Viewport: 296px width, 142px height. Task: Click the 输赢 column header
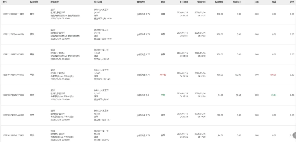click(x=274, y=2)
